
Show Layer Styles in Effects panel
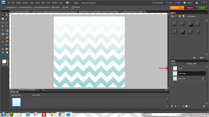[x=176, y=16]
